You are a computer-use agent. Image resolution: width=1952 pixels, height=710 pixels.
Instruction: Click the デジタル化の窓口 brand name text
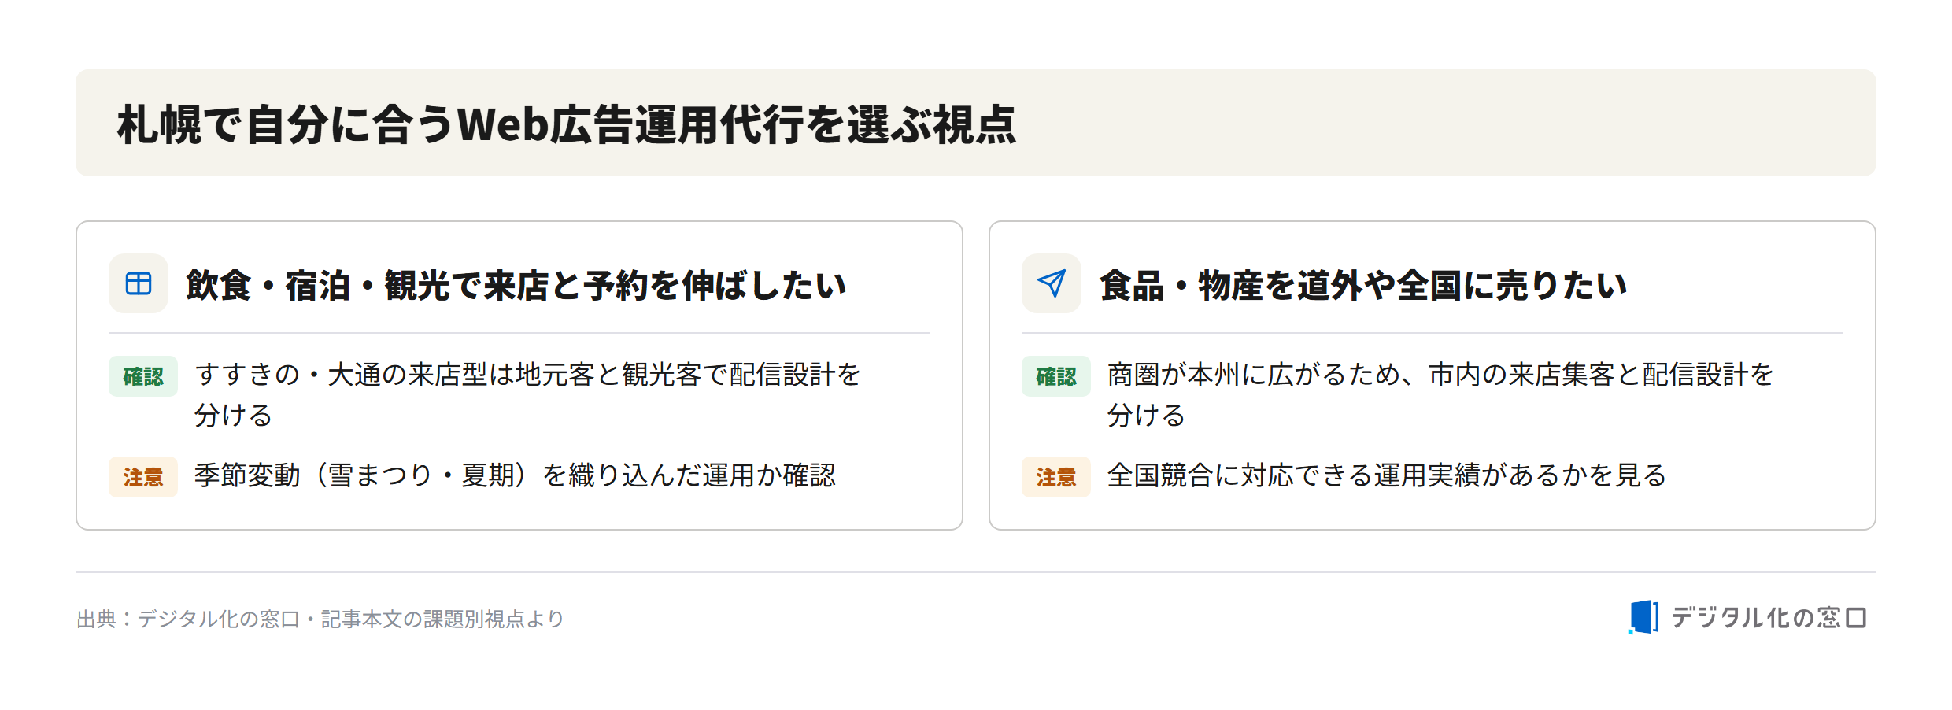pos(1769,618)
